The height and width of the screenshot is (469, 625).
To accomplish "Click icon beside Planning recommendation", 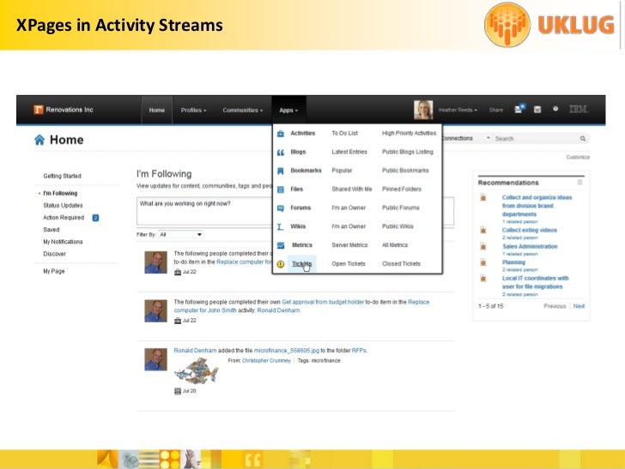I will tap(483, 262).
